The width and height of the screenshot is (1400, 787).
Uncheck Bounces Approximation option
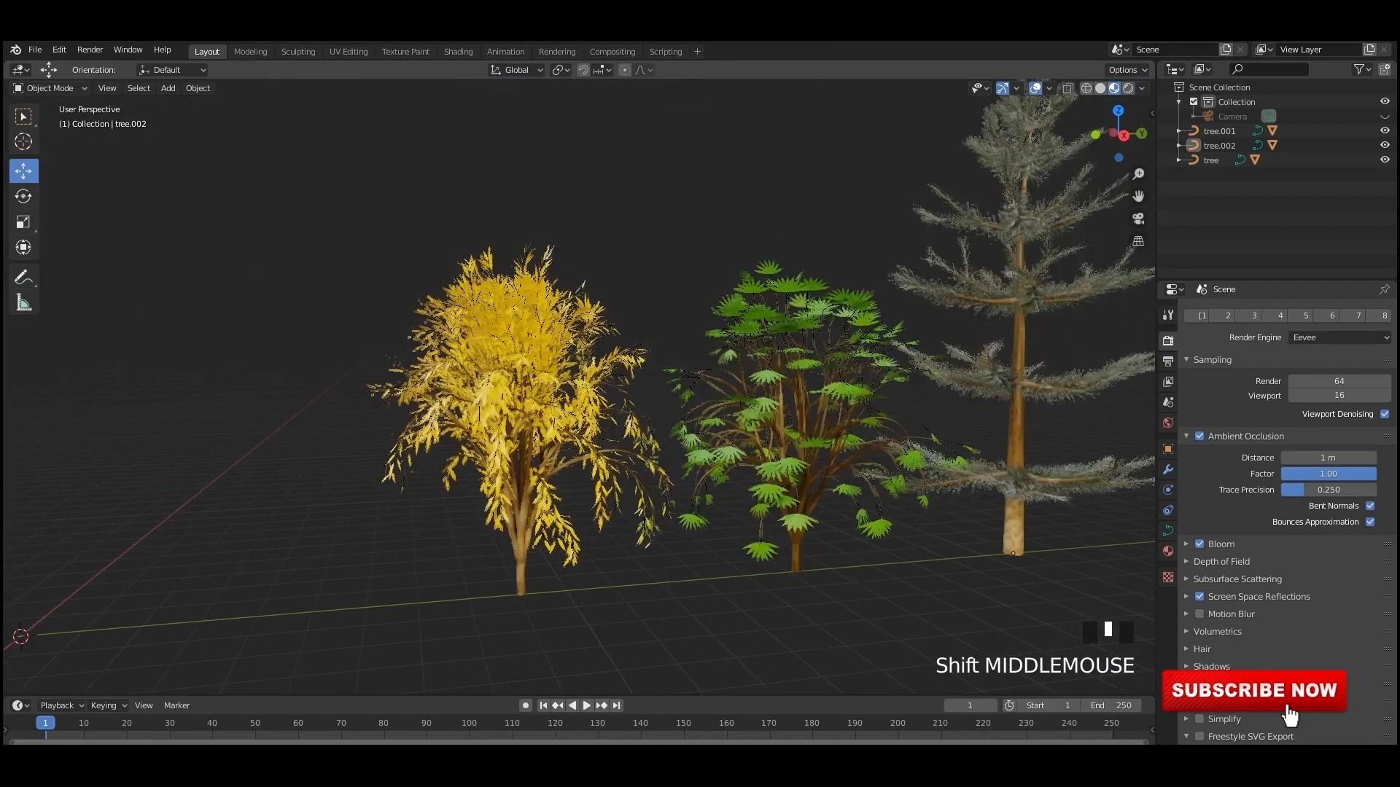pos(1370,522)
